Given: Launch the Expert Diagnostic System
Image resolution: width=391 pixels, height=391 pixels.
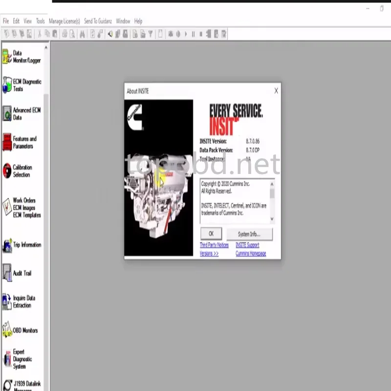Looking at the screenshot, I should [x=18, y=359].
